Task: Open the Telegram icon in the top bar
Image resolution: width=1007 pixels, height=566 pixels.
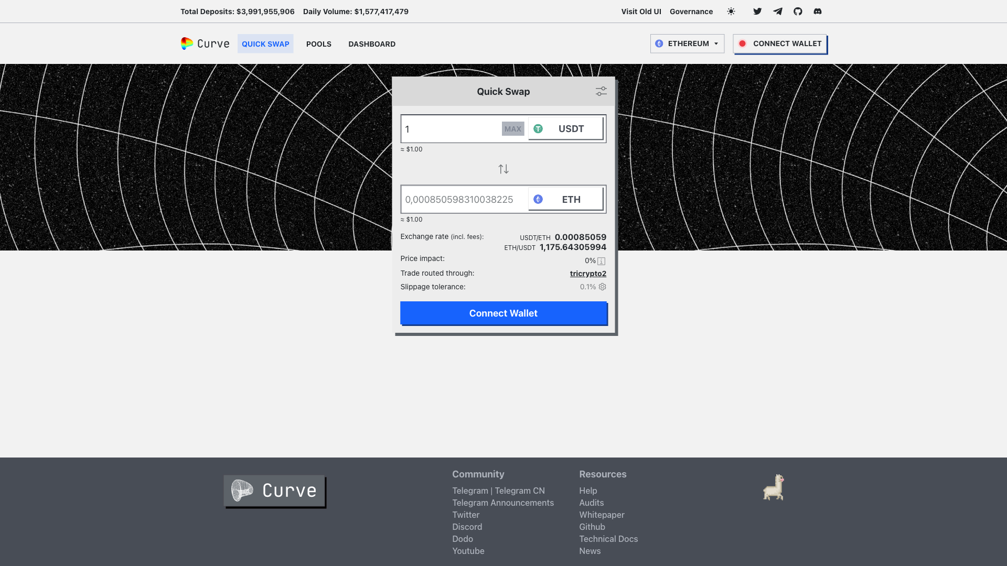Action: (x=778, y=12)
